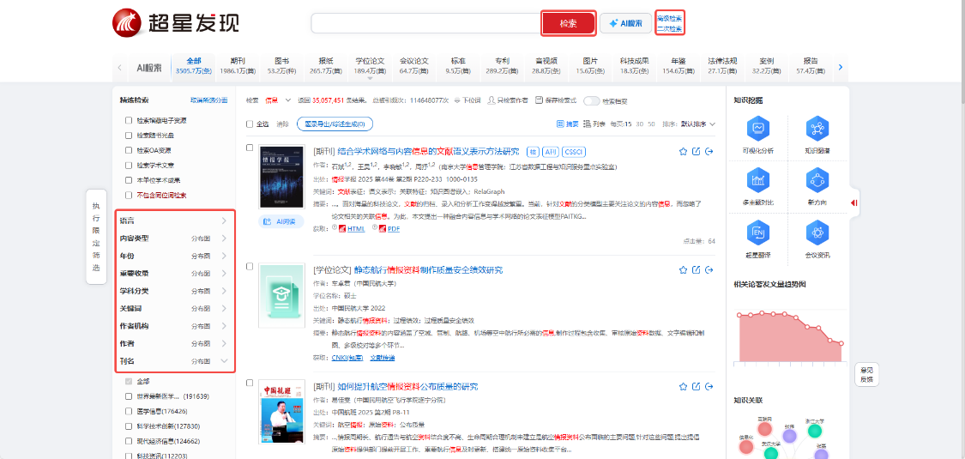The image size is (965, 459).
Task: Favorite the first result with star icon
Action: pos(683,152)
